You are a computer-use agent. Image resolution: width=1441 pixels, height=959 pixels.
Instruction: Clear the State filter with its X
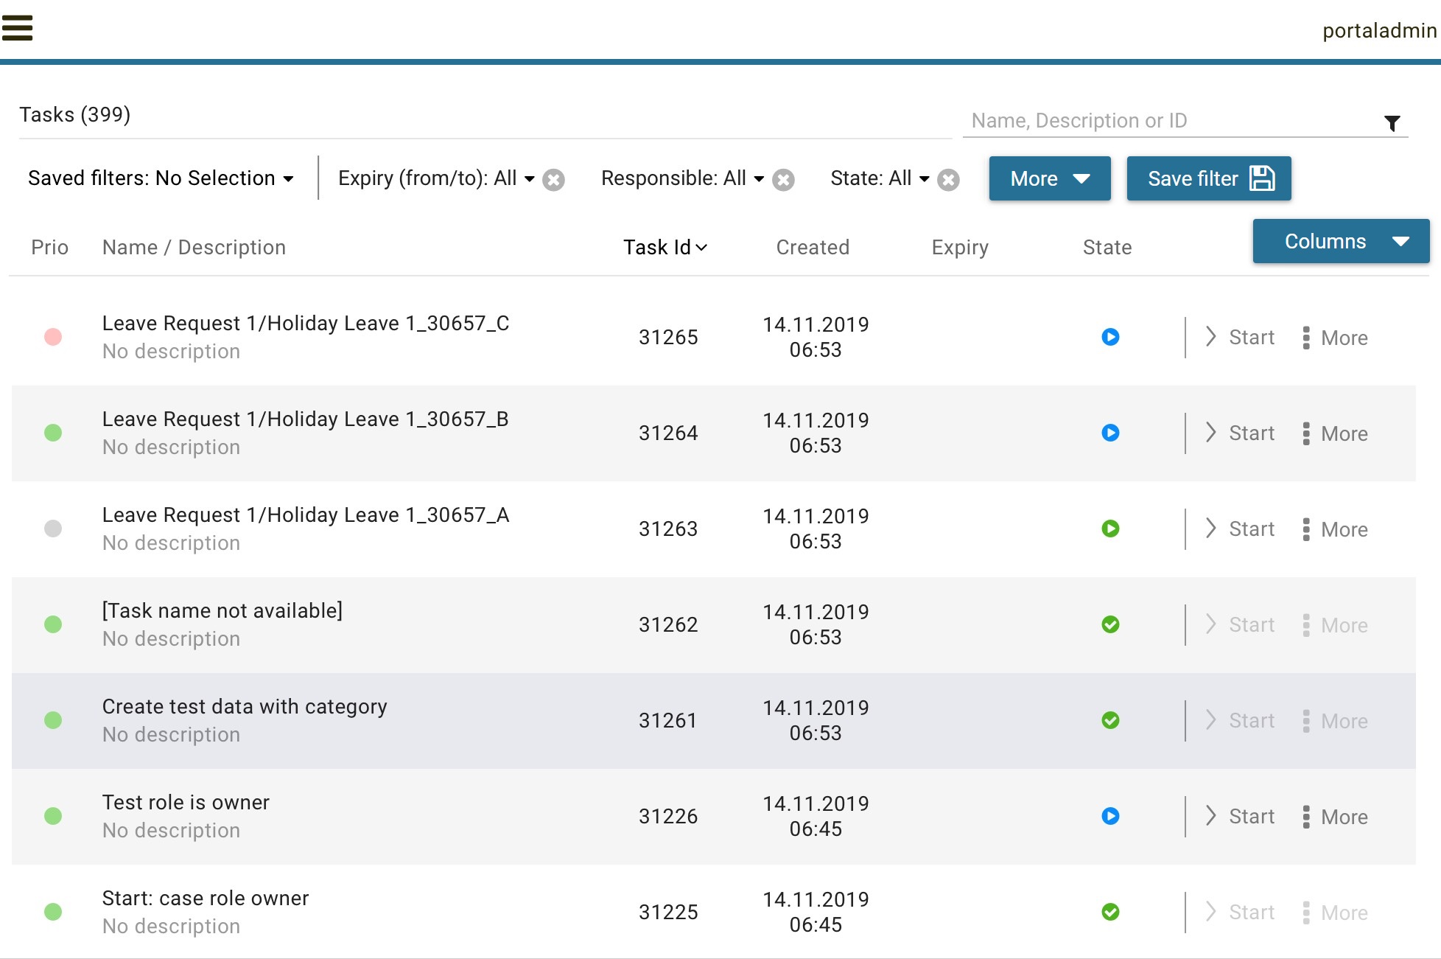(x=948, y=180)
